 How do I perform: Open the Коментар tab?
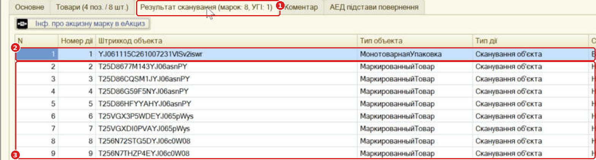pos(301,7)
